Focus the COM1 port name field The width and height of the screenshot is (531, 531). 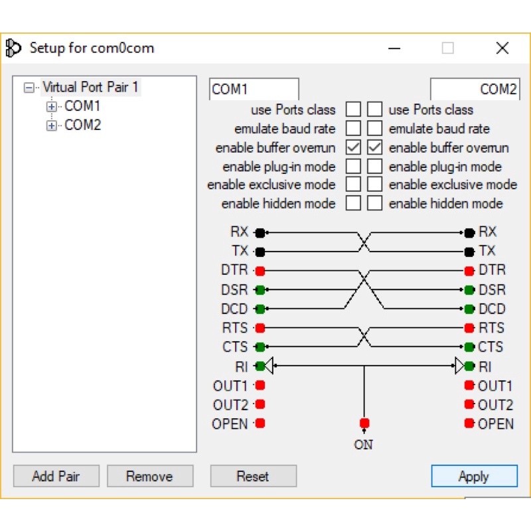click(x=254, y=89)
